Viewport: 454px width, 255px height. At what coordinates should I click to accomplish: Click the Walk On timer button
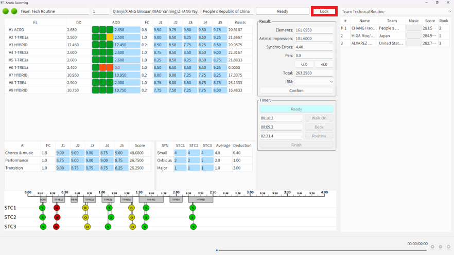(319, 118)
